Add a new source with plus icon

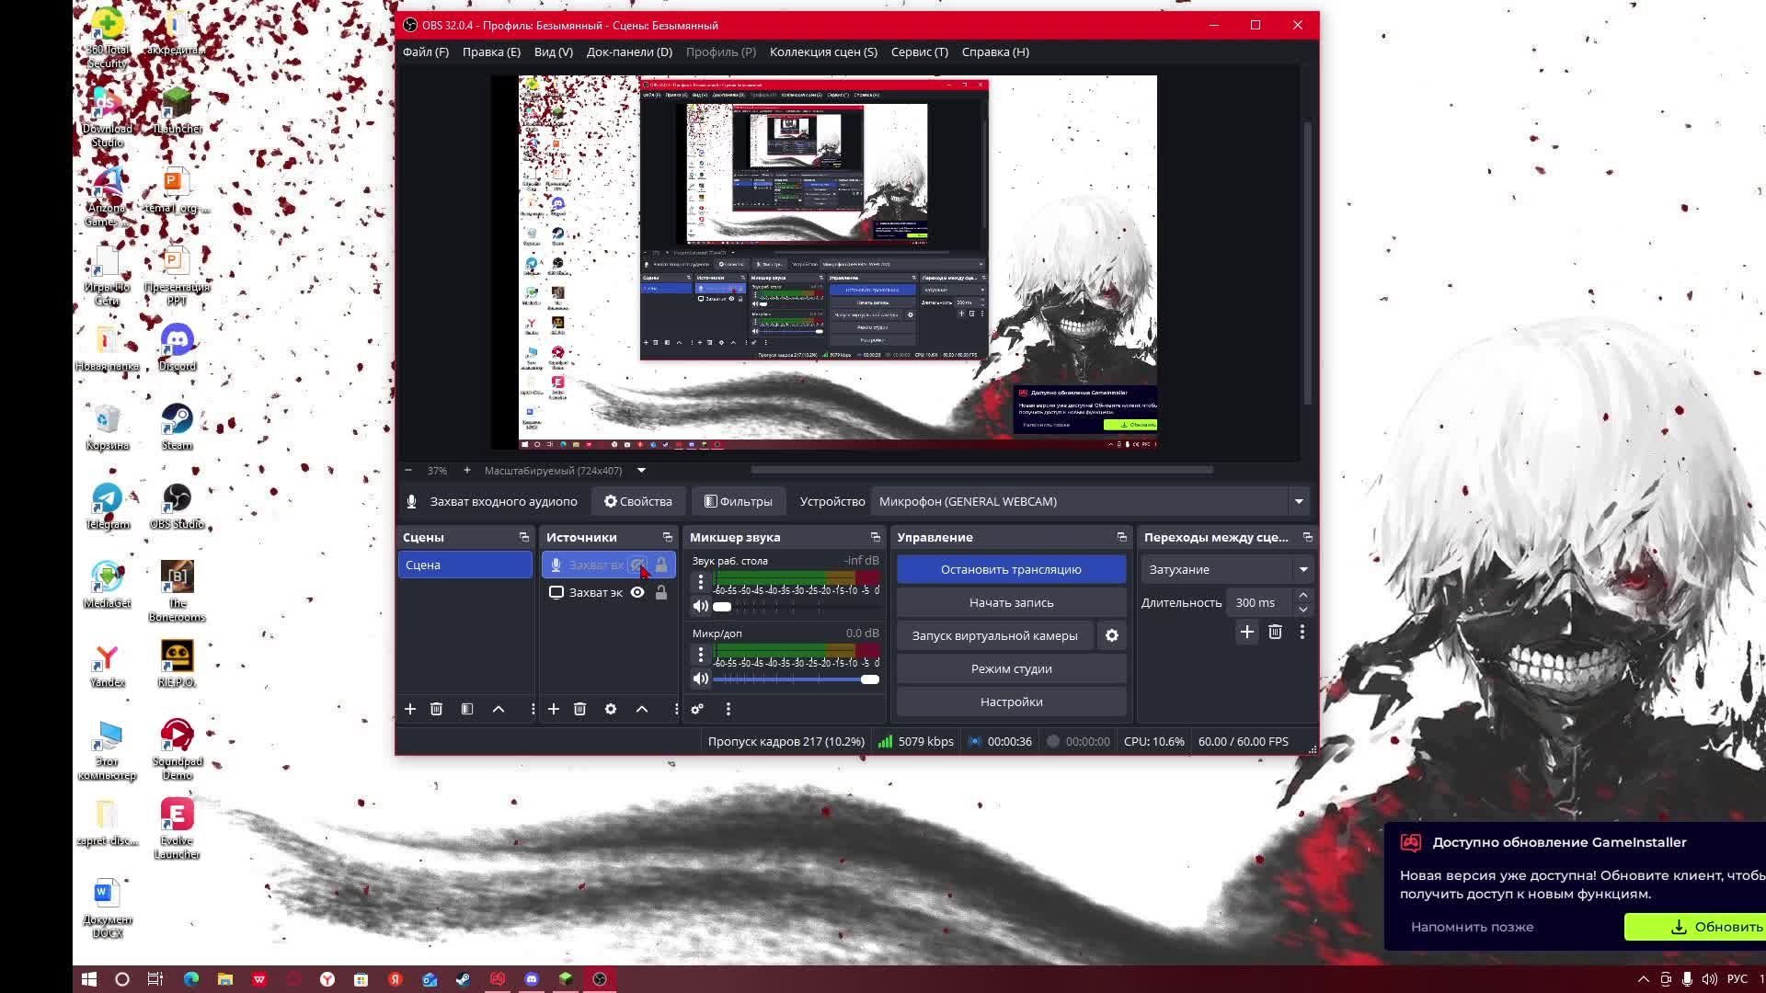point(554,709)
